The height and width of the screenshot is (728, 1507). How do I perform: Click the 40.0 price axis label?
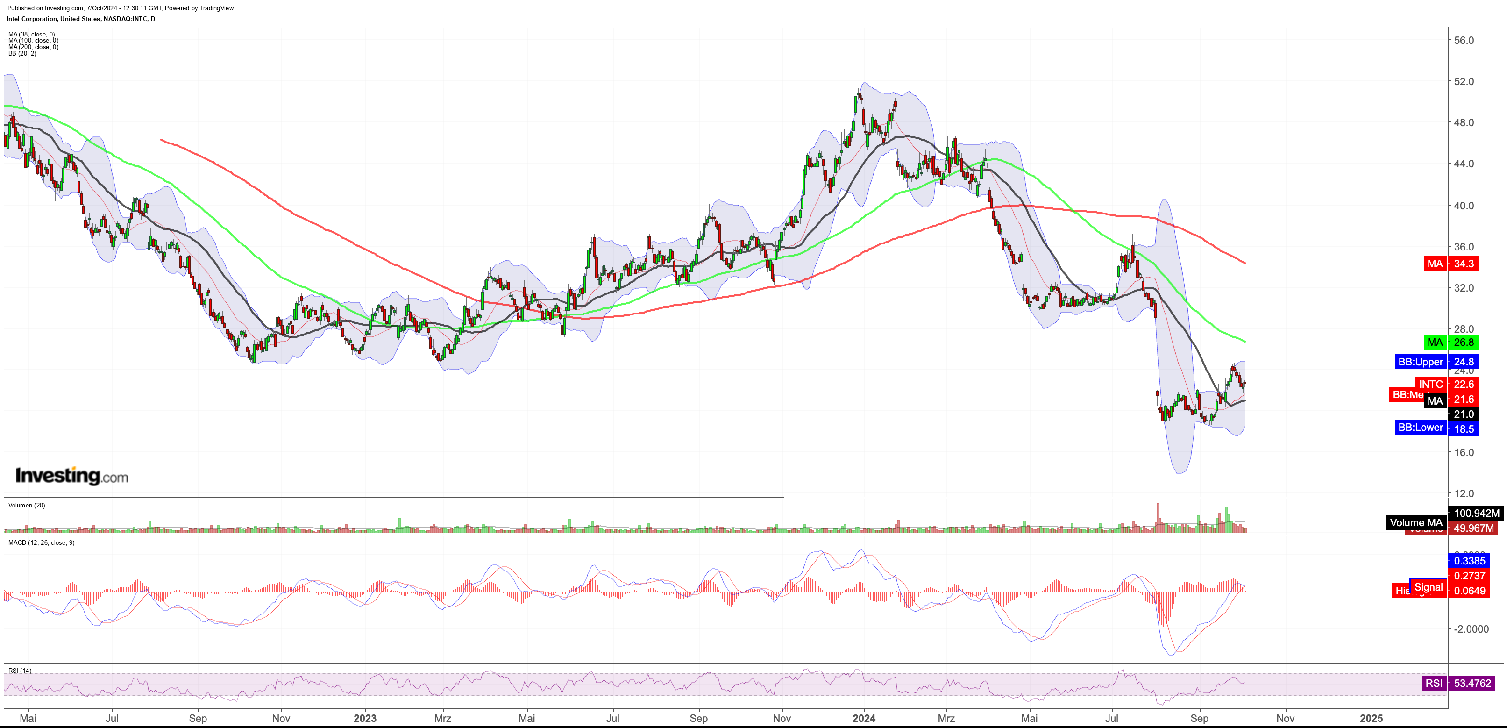click(1464, 206)
